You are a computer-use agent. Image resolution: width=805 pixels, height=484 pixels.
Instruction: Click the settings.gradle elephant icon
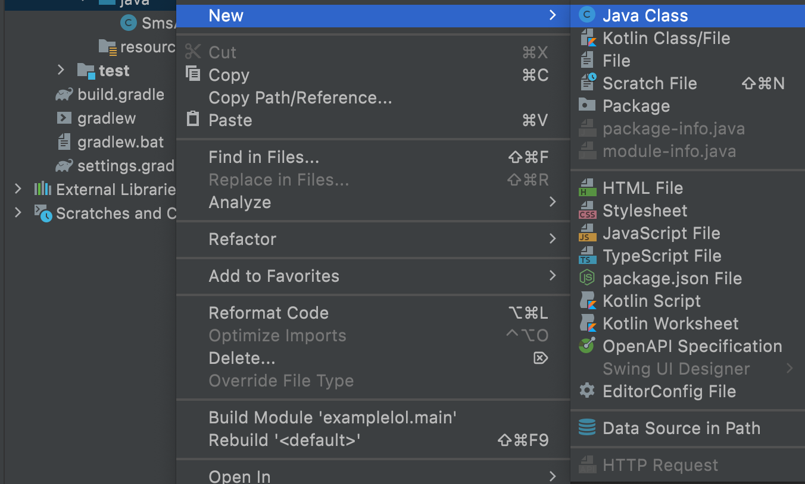[64, 165]
